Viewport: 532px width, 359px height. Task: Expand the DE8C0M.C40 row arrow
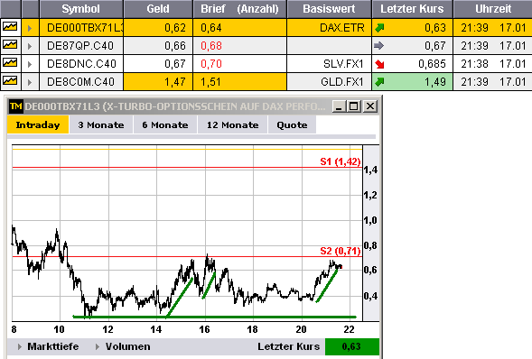[30, 82]
